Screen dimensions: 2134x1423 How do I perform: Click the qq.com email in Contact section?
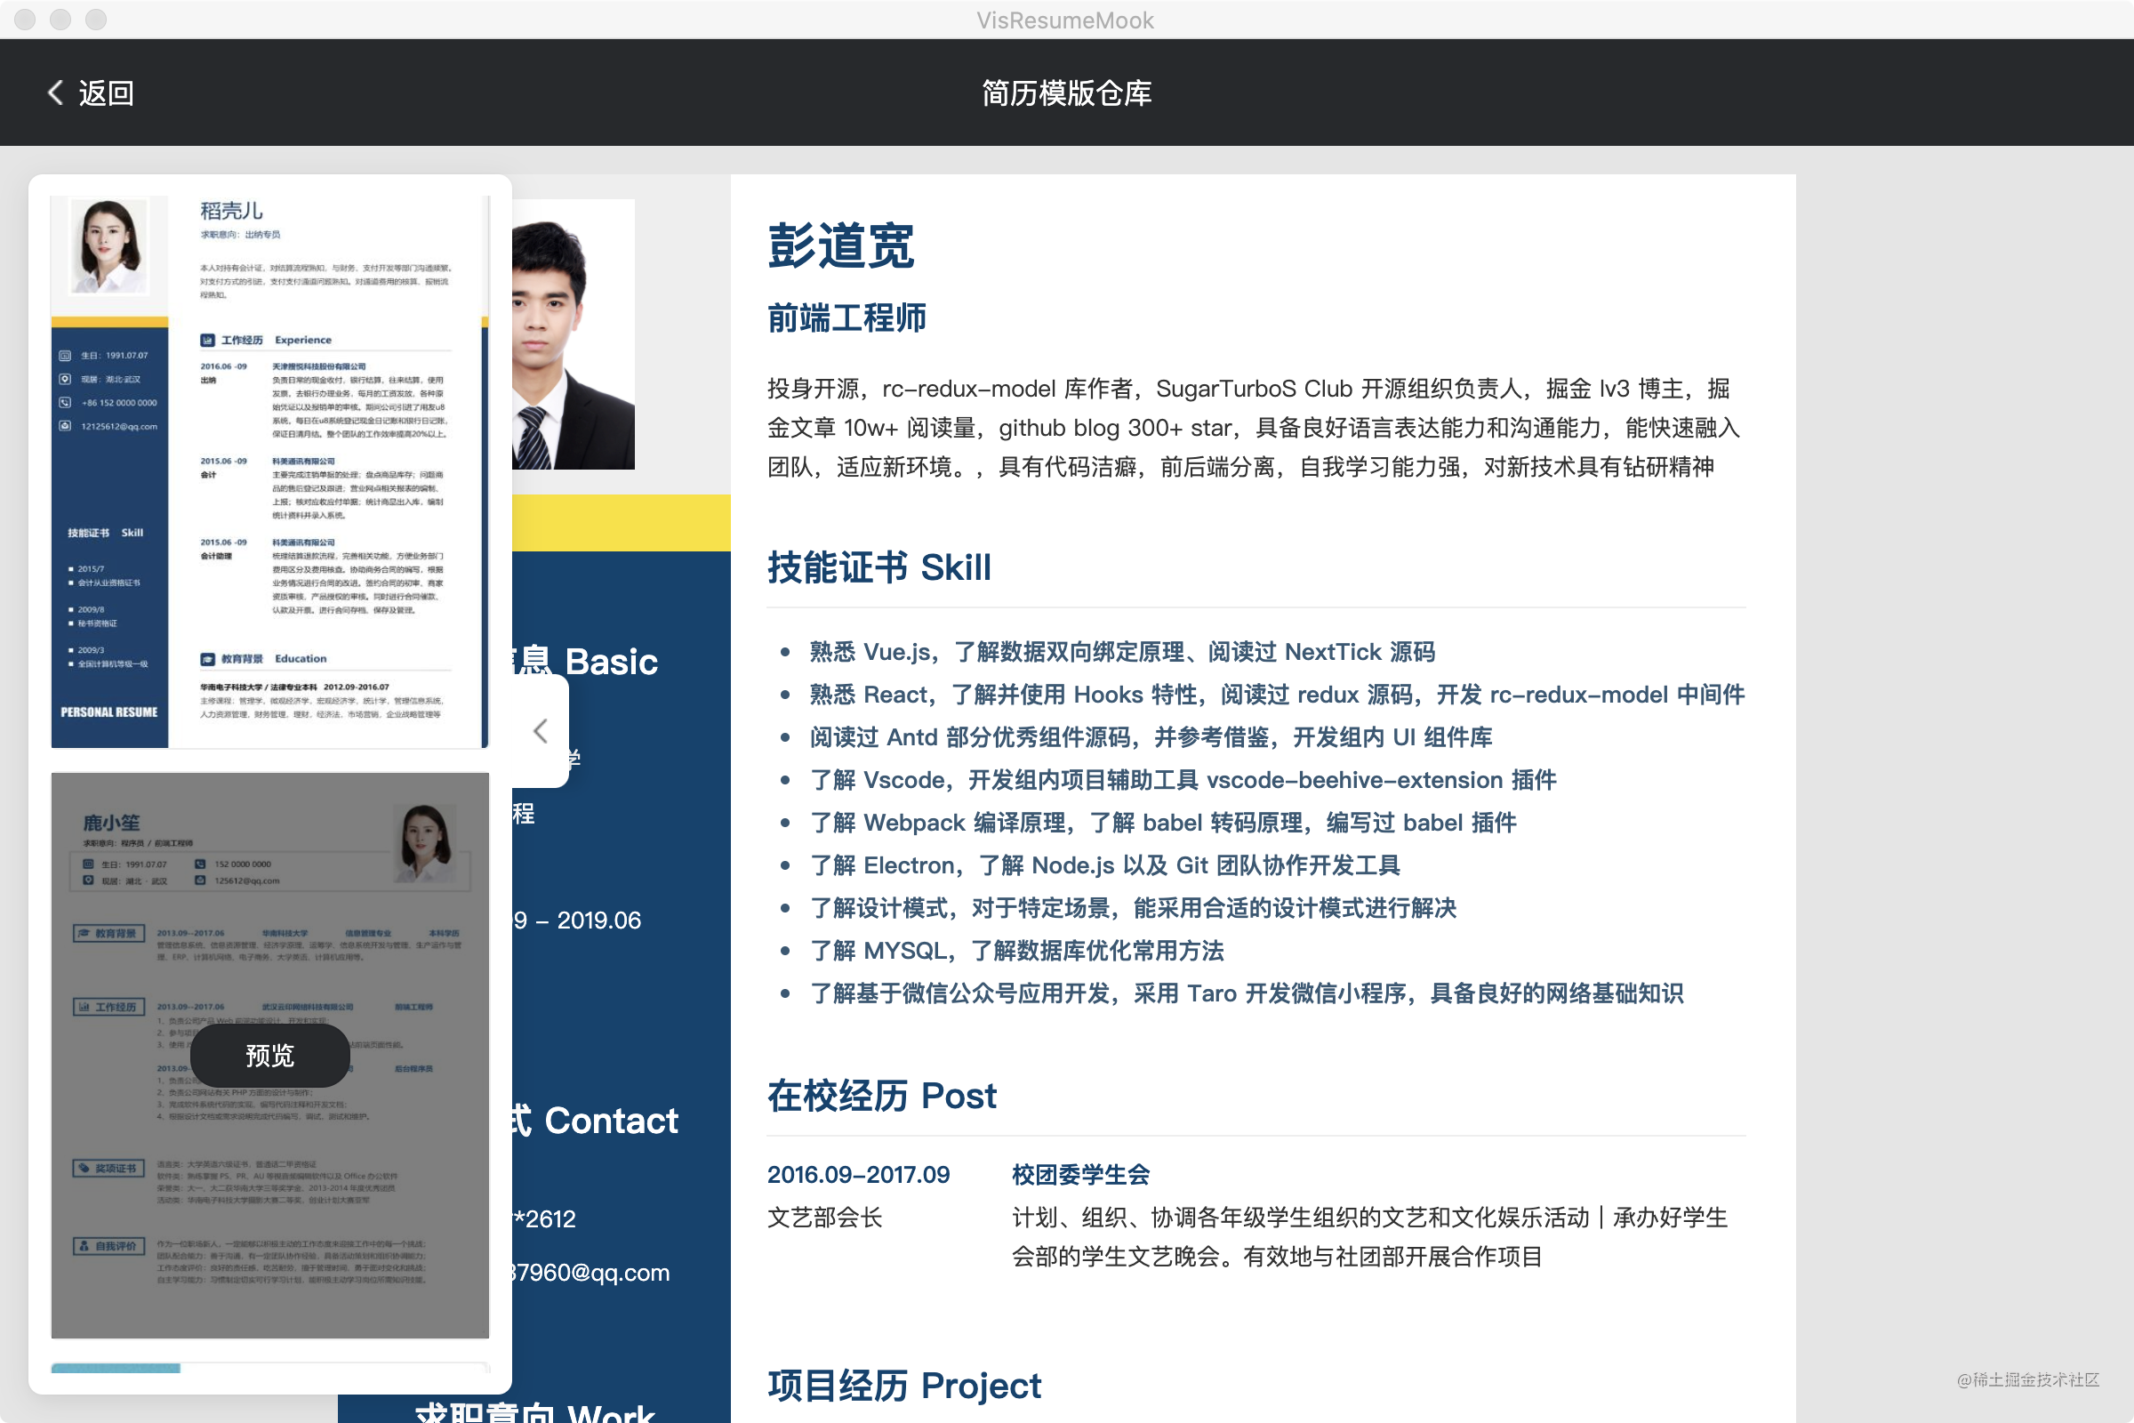pyautogui.click(x=590, y=1273)
